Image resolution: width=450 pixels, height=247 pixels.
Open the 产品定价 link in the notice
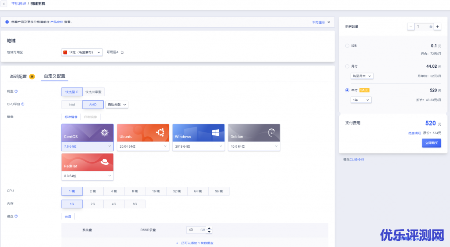point(57,22)
